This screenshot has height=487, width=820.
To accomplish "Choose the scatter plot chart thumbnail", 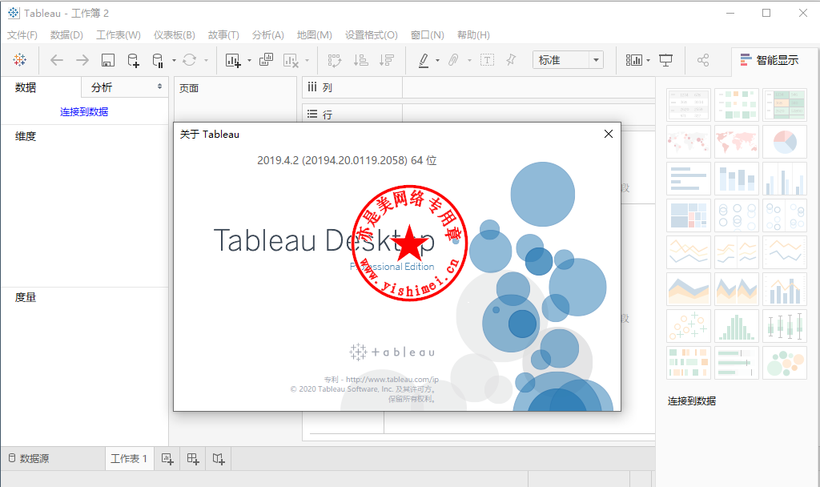I will tap(688, 325).
